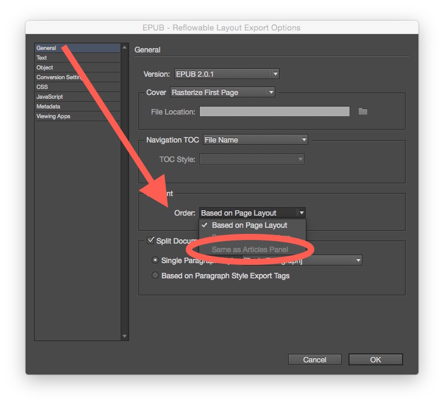This screenshot has height=405, width=444.
Task: Open the Object settings category
Action: coord(77,68)
